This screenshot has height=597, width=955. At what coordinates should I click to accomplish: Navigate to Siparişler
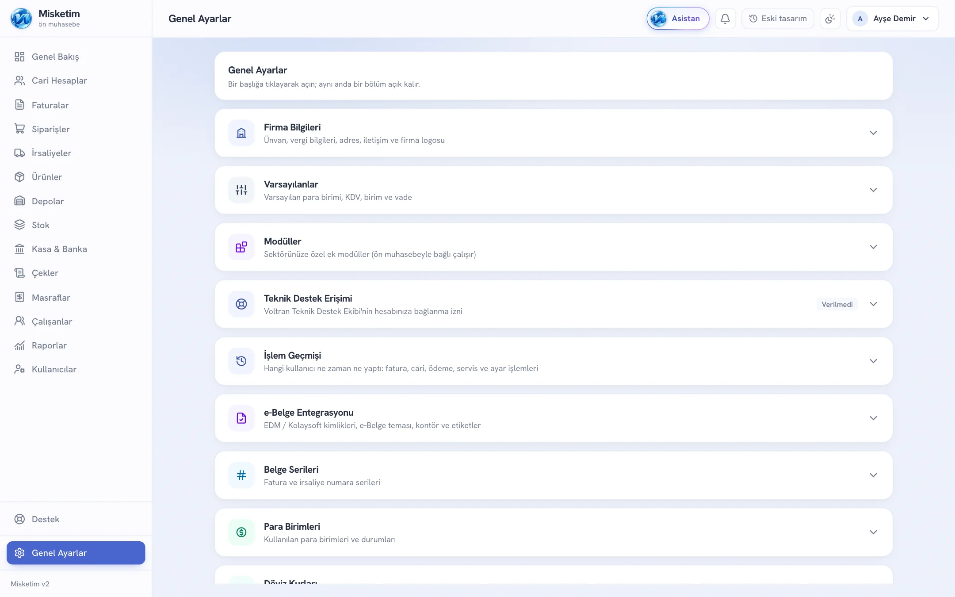tap(76, 129)
